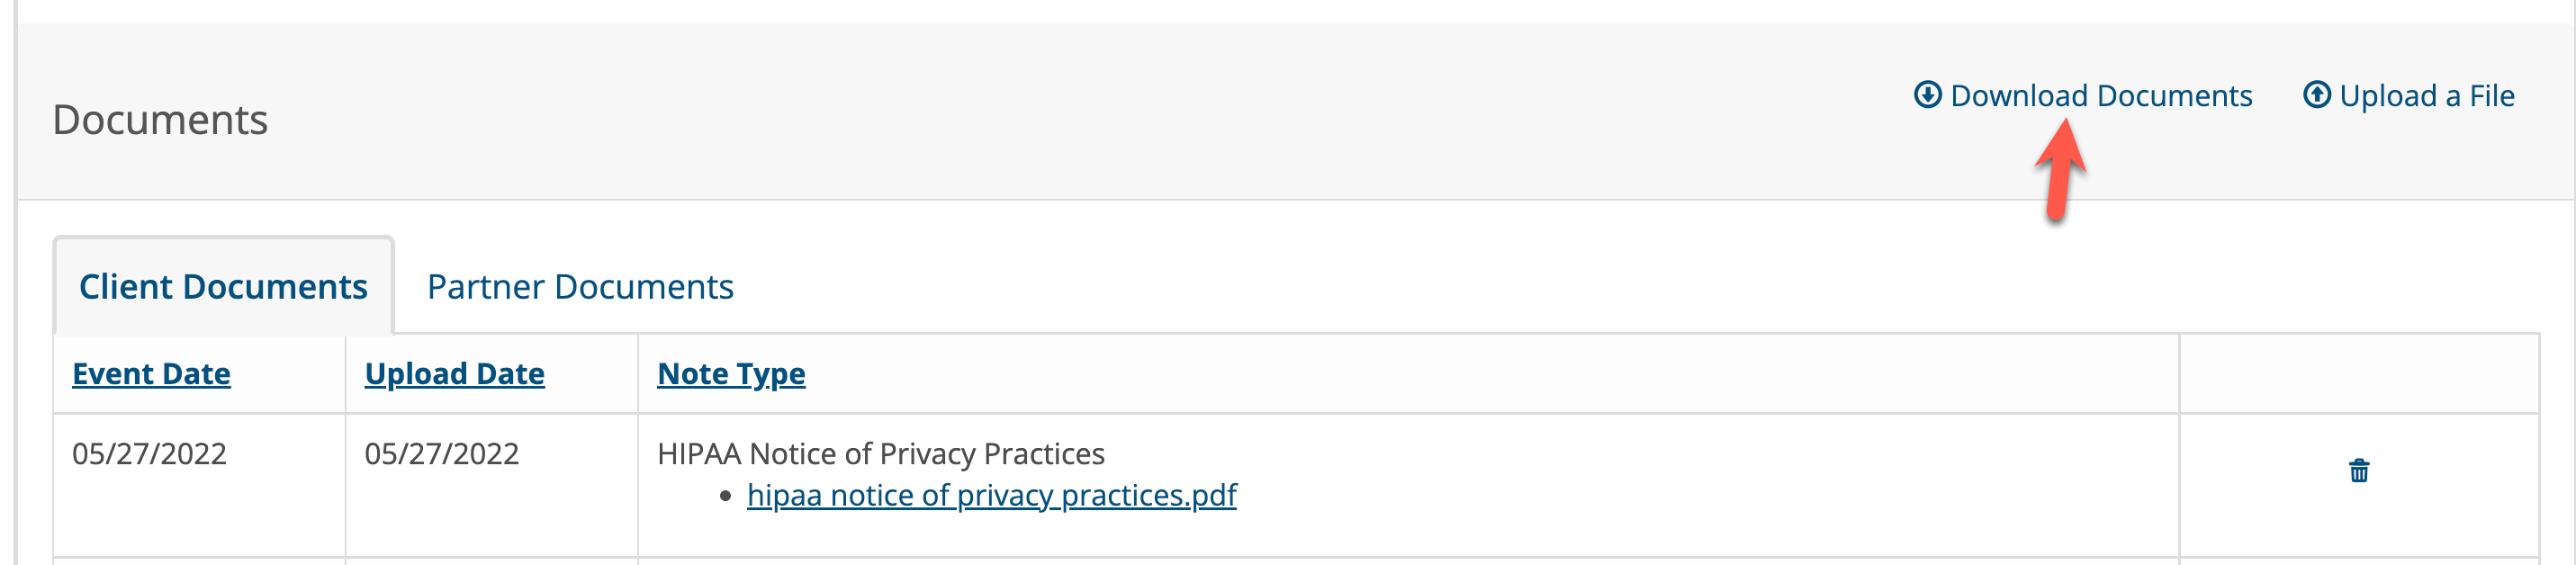The width and height of the screenshot is (2576, 565).
Task: Delete the HIPAA document with trash icon
Action: [2358, 471]
